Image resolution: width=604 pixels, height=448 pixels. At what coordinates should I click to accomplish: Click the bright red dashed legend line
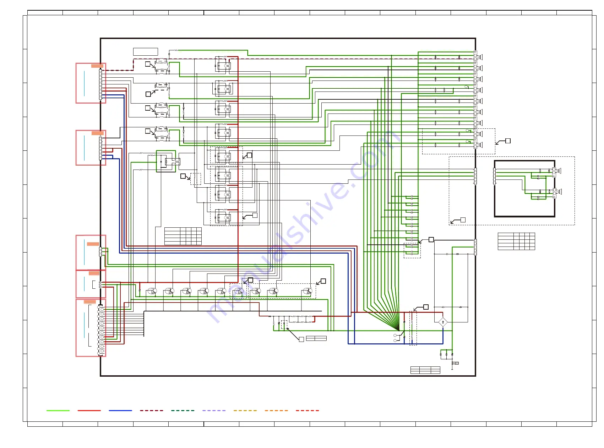[308, 410]
